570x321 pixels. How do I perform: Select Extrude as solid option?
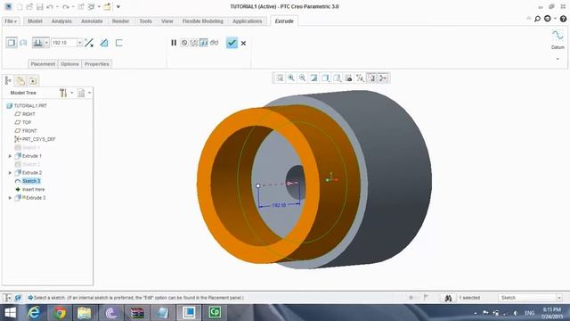[x=12, y=43]
